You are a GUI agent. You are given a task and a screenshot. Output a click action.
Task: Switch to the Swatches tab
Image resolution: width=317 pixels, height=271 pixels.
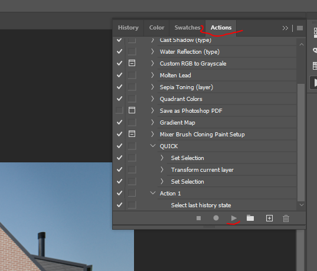187,28
